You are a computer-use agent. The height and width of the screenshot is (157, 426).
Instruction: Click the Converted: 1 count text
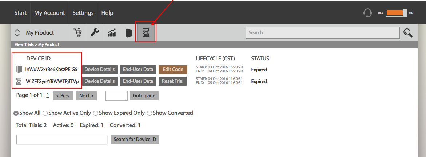(125, 125)
